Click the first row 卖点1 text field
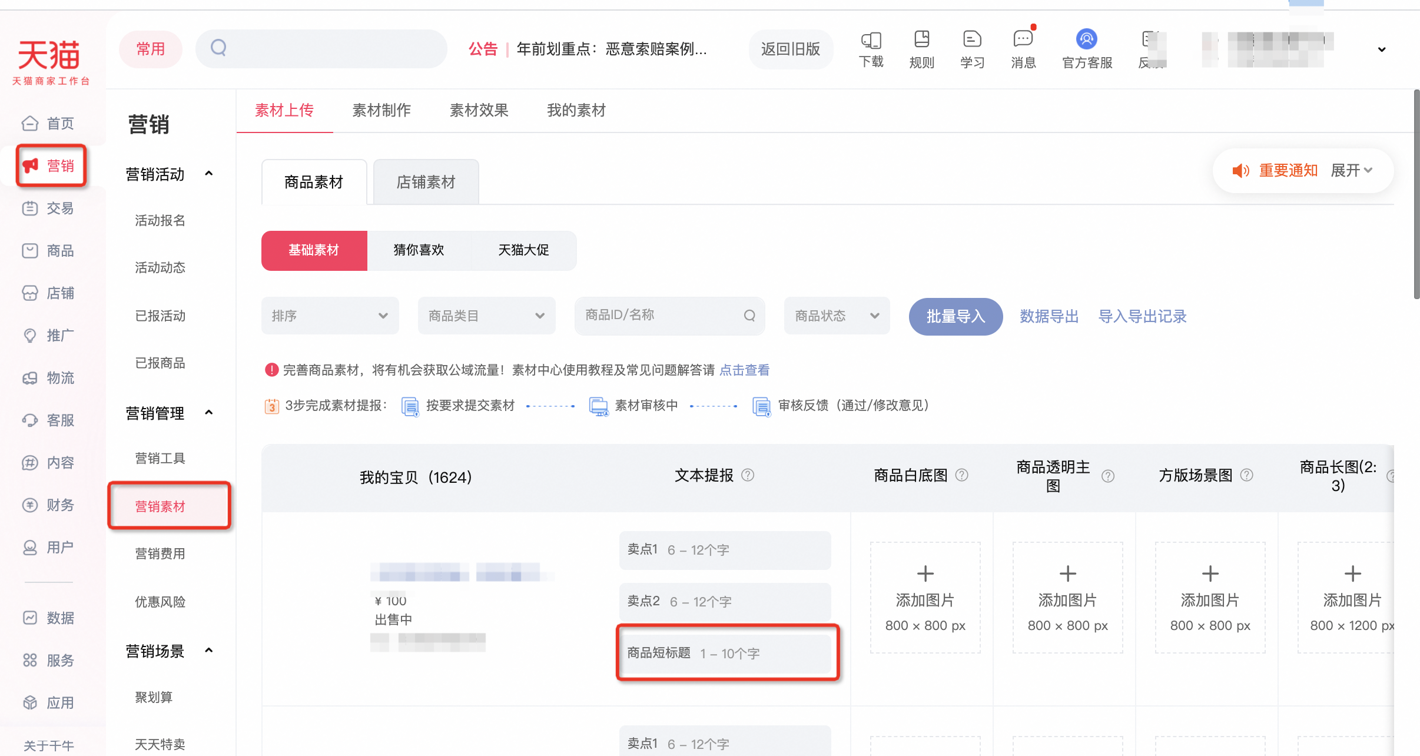1420x756 pixels. [x=725, y=550]
